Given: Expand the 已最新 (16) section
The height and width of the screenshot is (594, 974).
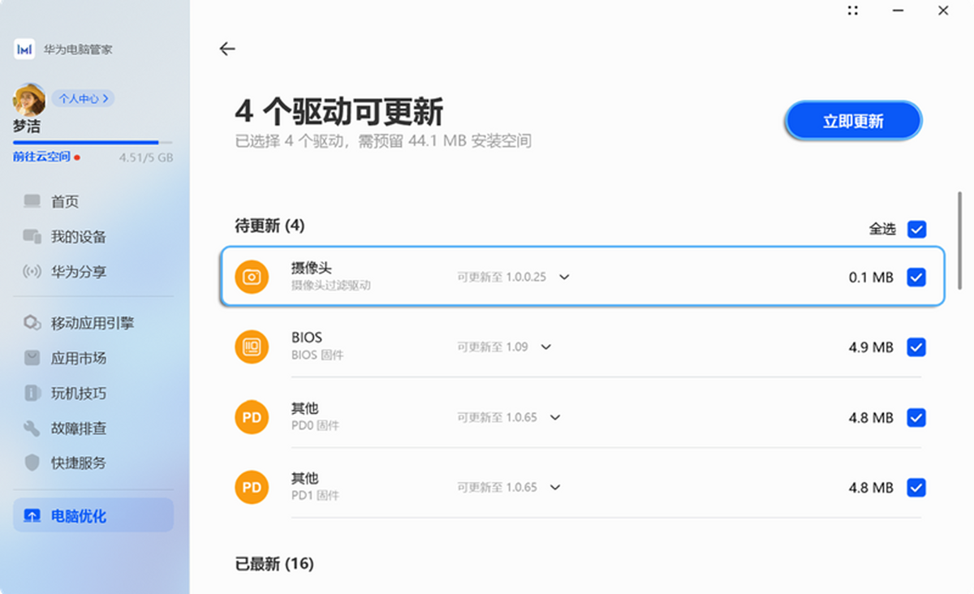Looking at the screenshot, I should [x=273, y=564].
